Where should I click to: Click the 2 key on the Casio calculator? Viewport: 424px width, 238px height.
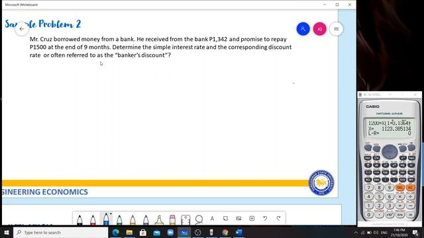pyautogui.click(x=379, y=206)
